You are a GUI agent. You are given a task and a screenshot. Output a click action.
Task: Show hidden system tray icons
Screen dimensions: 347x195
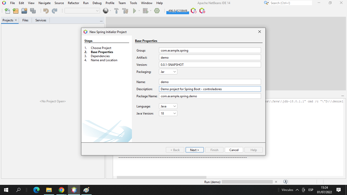point(297,190)
